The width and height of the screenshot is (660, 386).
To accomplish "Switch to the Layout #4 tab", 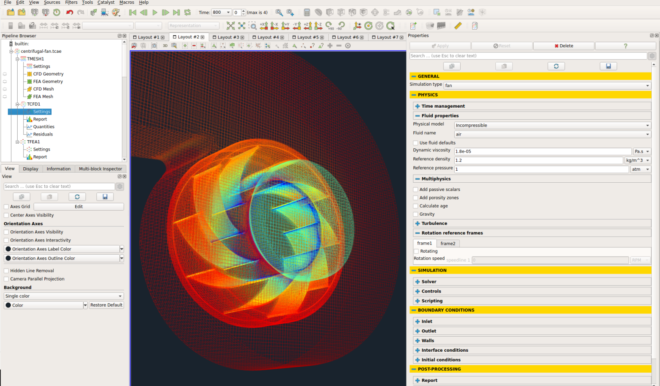I will pyautogui.click(x=267, y=37).
